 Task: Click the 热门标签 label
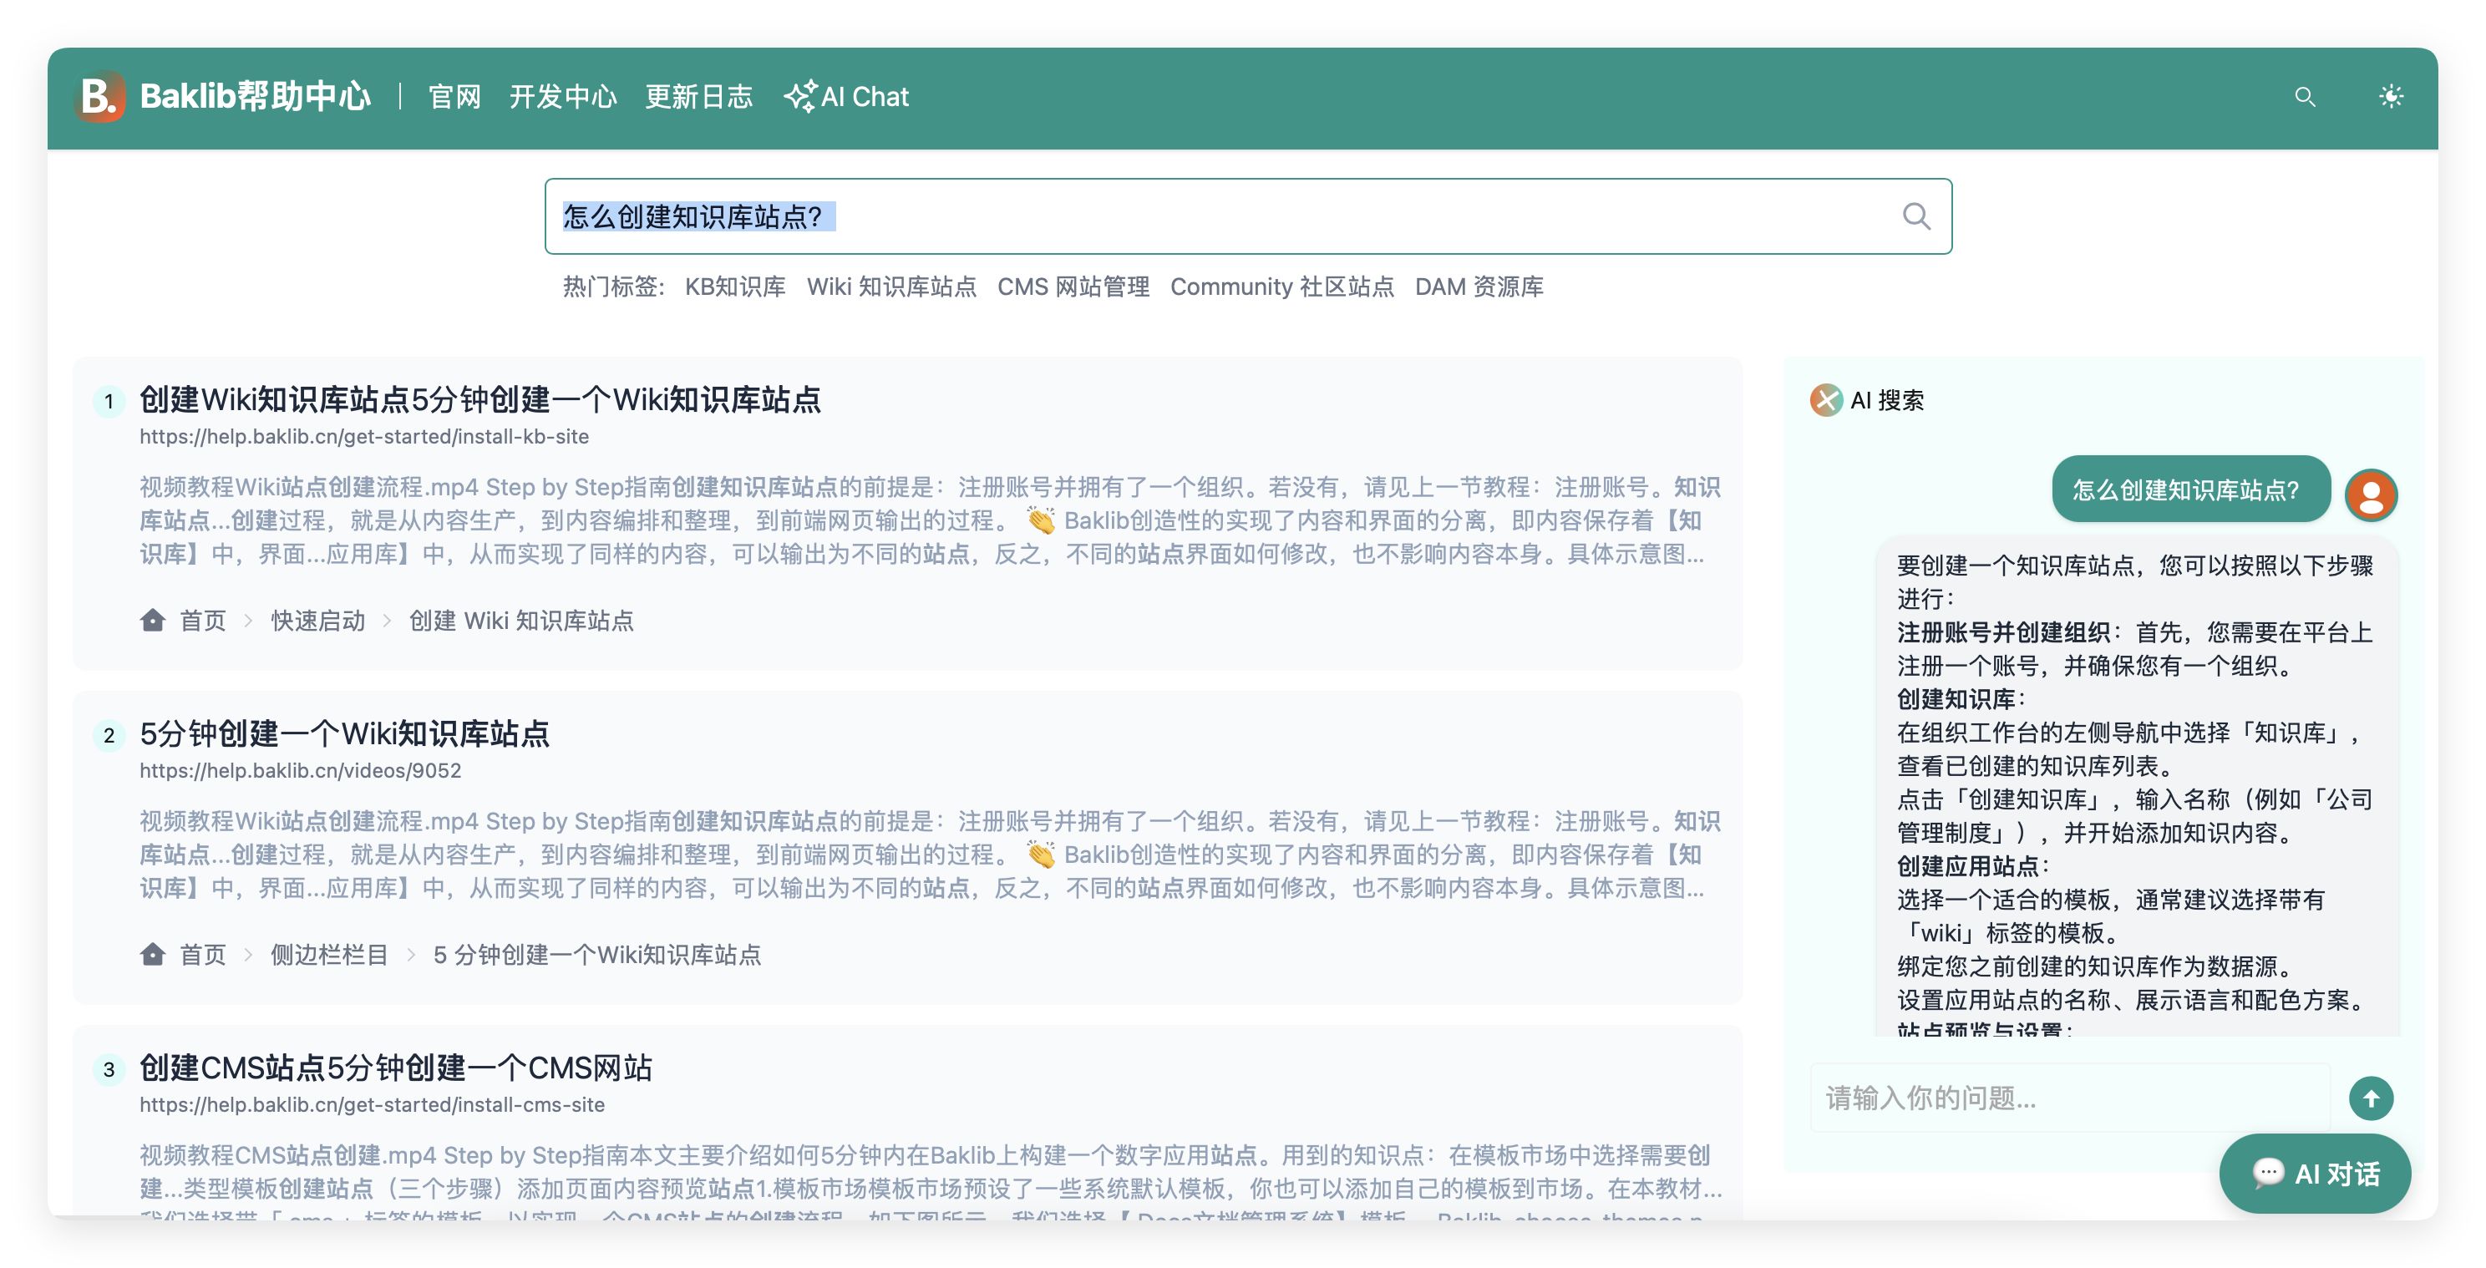[613, 287]
